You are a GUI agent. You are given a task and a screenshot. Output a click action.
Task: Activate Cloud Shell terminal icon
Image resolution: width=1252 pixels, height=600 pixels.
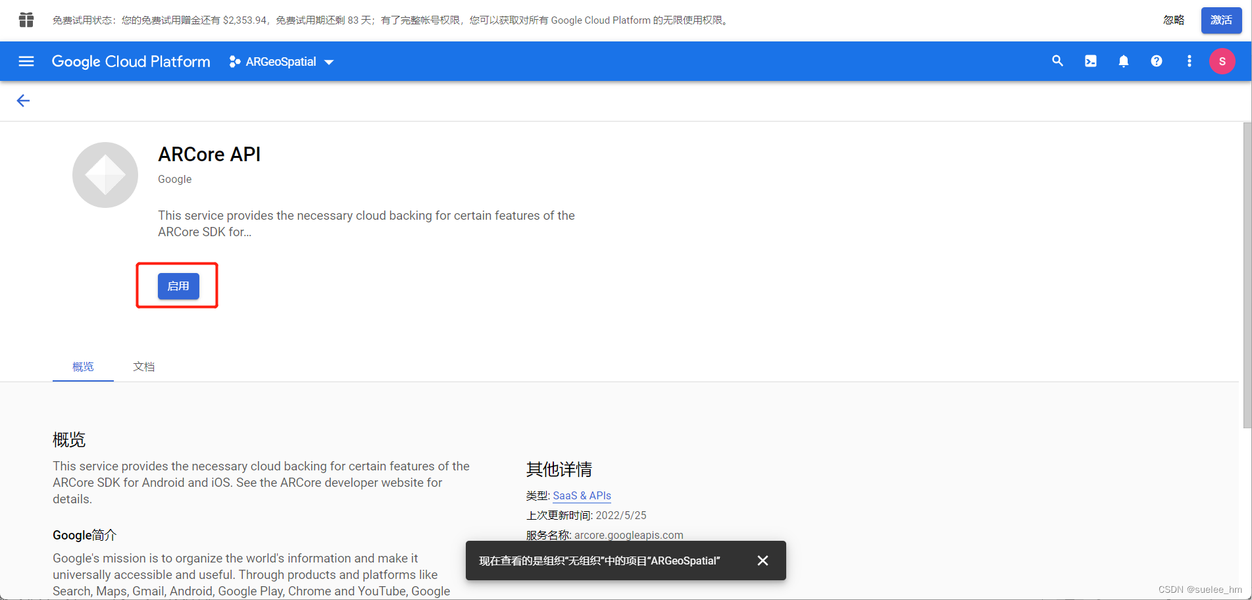(1090, 61)
